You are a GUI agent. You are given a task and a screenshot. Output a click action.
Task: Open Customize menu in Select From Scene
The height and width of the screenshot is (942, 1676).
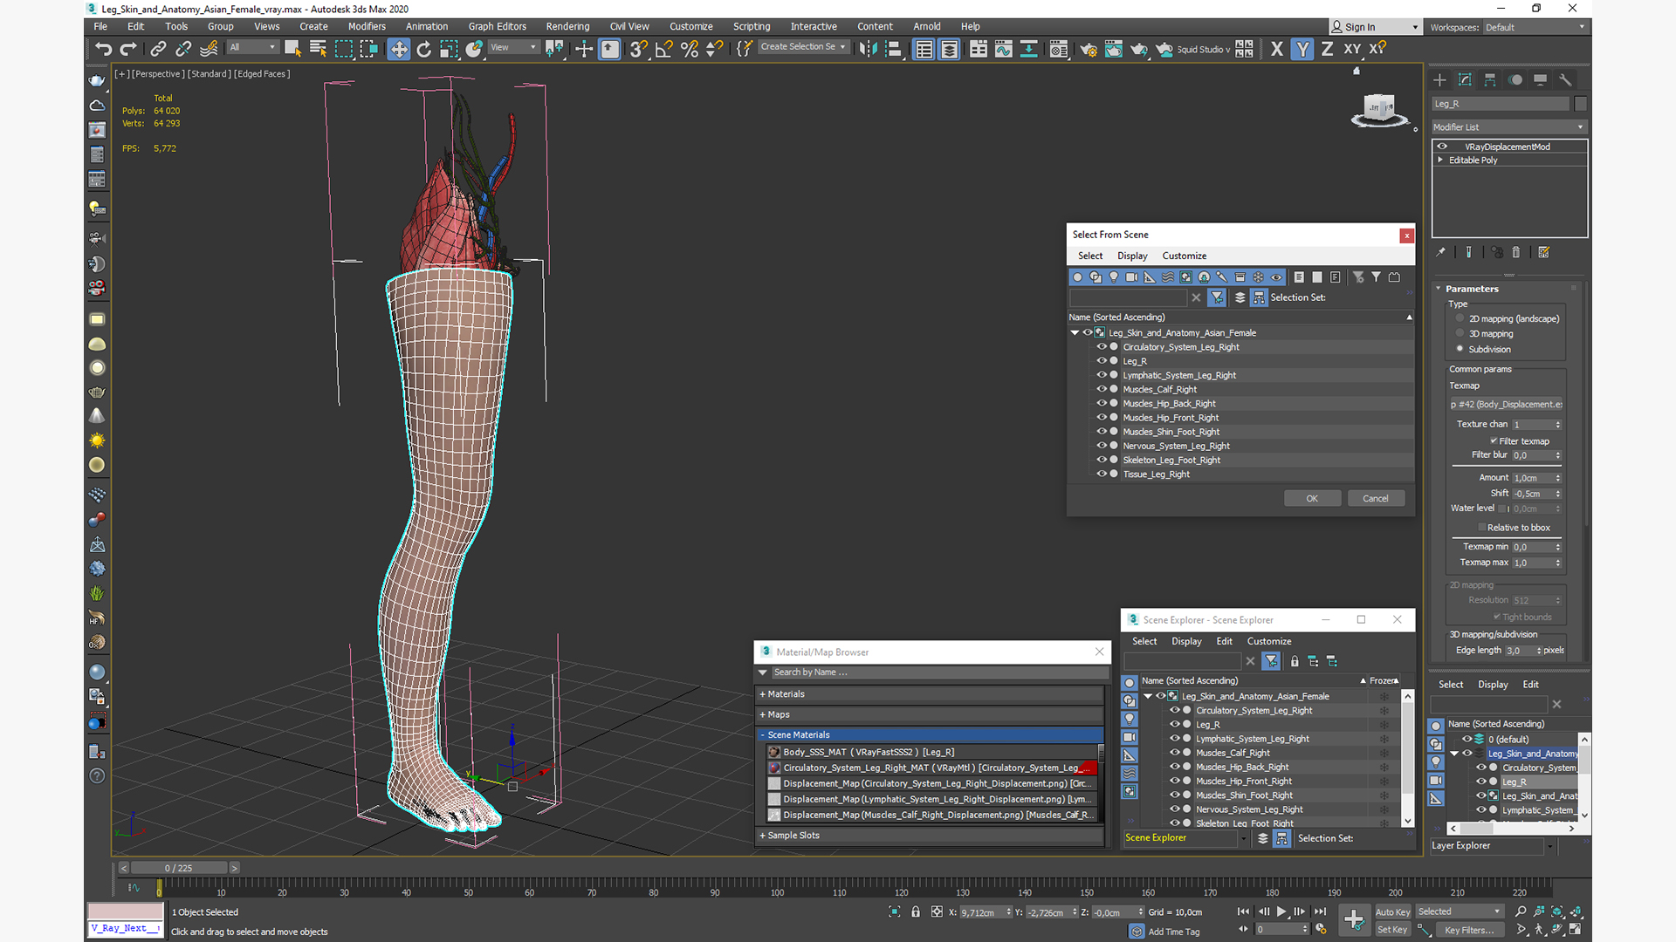(x=1184, y=256)
